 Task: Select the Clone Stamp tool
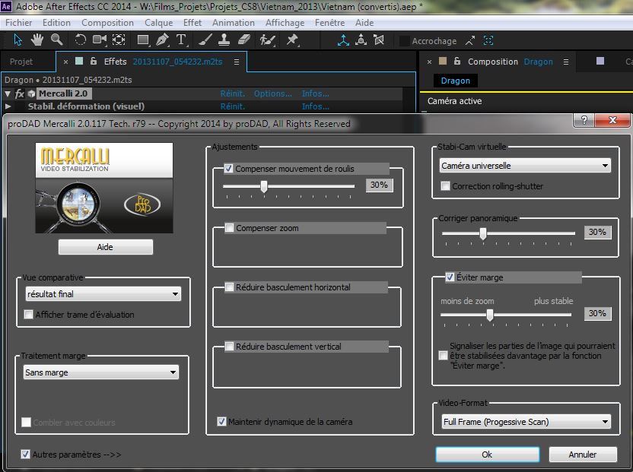[x=224, y=40]
